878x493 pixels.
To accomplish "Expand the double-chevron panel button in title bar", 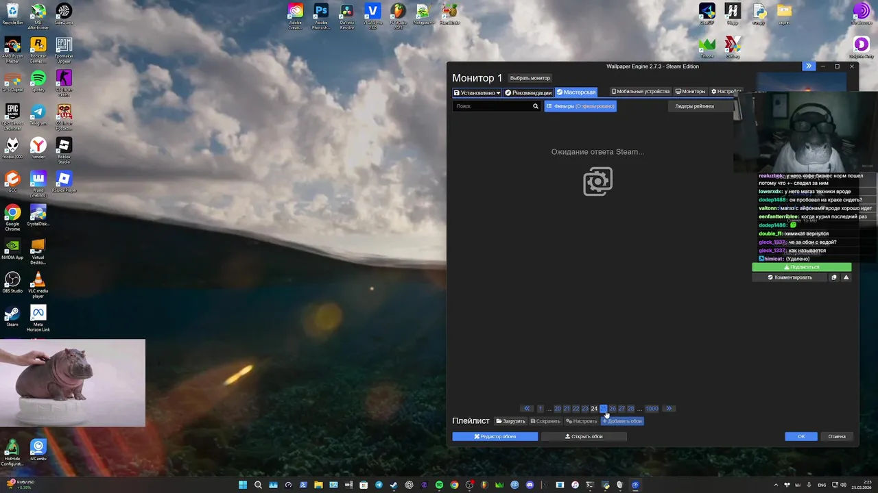I will pos(809,66).
